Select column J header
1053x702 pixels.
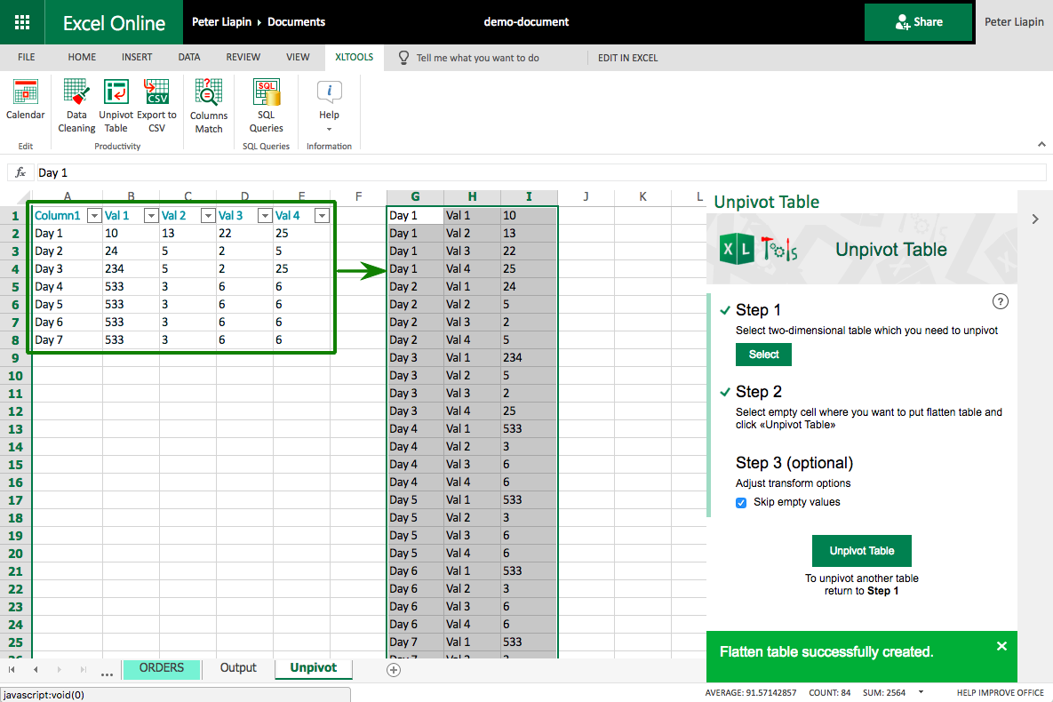(x=586, y=197)
